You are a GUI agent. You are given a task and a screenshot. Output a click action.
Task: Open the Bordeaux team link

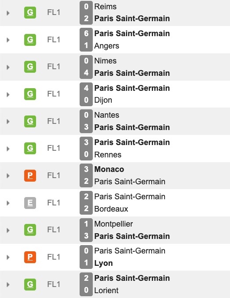coord(111,209)
